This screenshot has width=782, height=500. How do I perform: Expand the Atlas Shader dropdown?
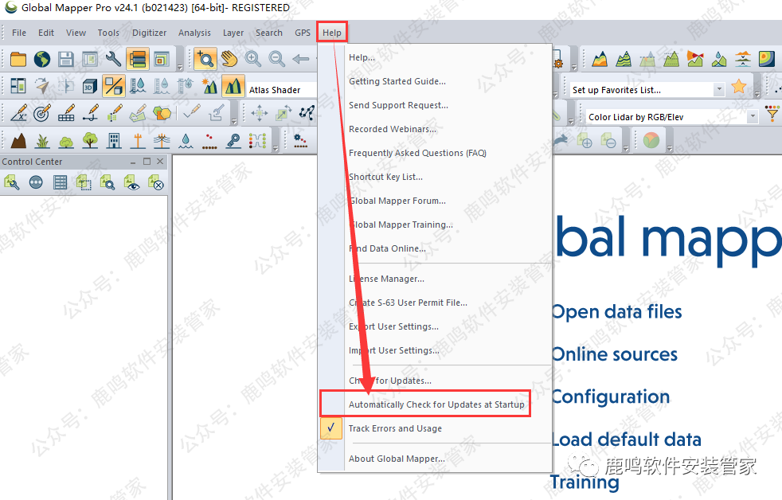(x=282, y=90)
